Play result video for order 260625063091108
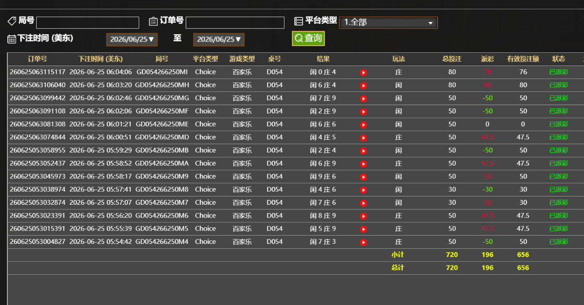This screenshot has height=305, width=584. [364, 112]
